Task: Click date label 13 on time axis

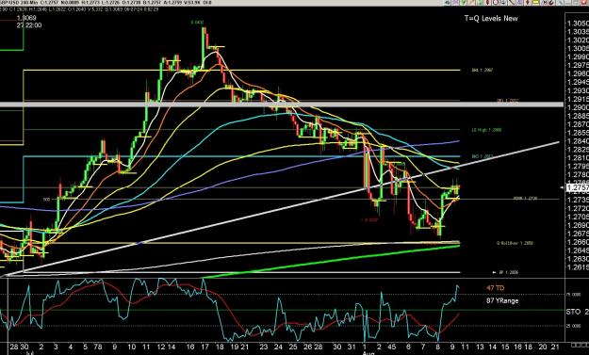Action: coord(480,347)
